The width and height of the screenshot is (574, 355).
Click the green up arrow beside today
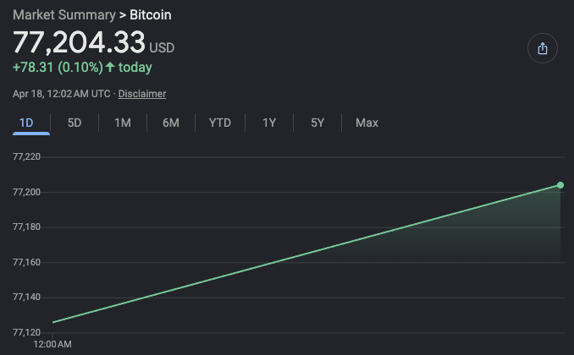pyautogui.click(x=110, y=67)
